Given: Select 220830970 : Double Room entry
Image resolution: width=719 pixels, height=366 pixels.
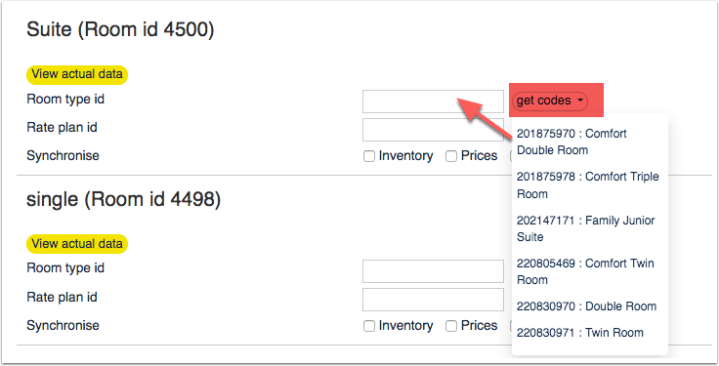Looking at the screenshot, I should [x=586, y=306].
